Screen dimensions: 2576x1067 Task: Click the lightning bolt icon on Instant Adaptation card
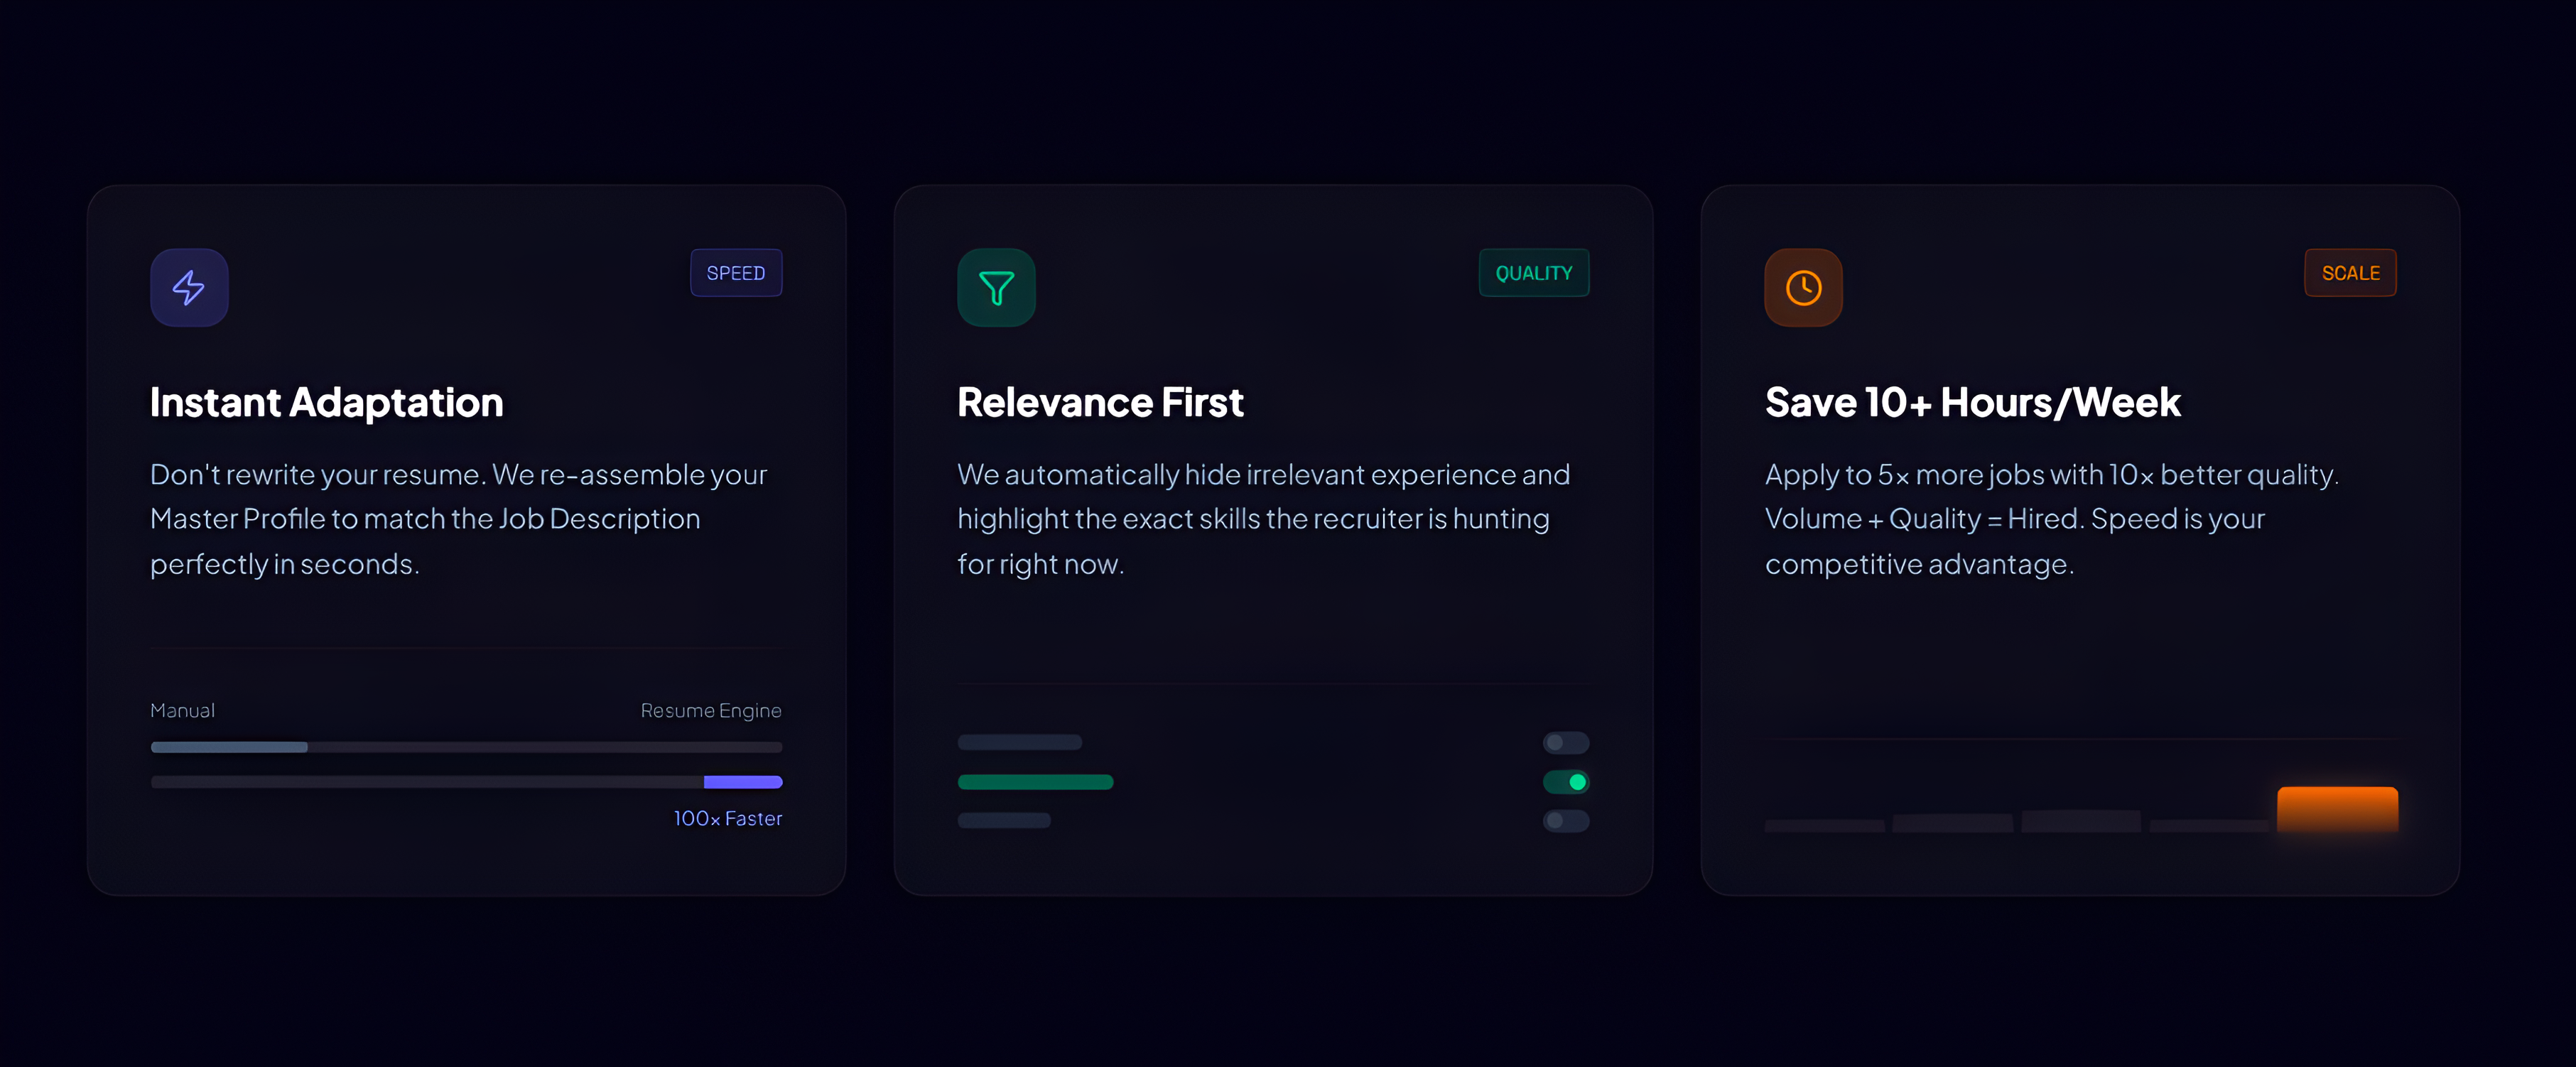[x=189, y=288]
